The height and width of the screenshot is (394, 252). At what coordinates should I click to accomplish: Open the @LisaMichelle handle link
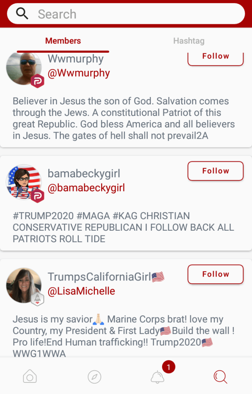click(81, 291)
